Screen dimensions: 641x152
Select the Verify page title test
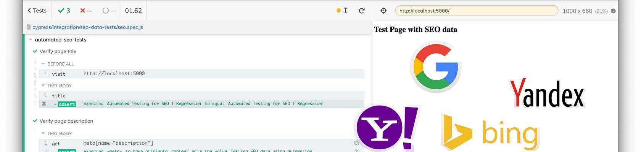[58, 51]
